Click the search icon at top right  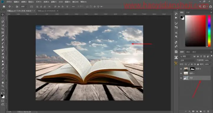coord(200,7)
